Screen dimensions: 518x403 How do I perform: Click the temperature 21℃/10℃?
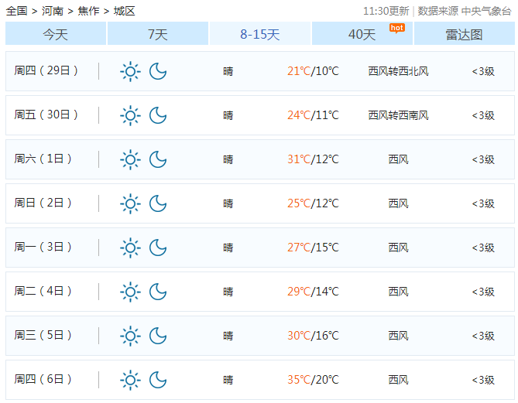(313, 71)
